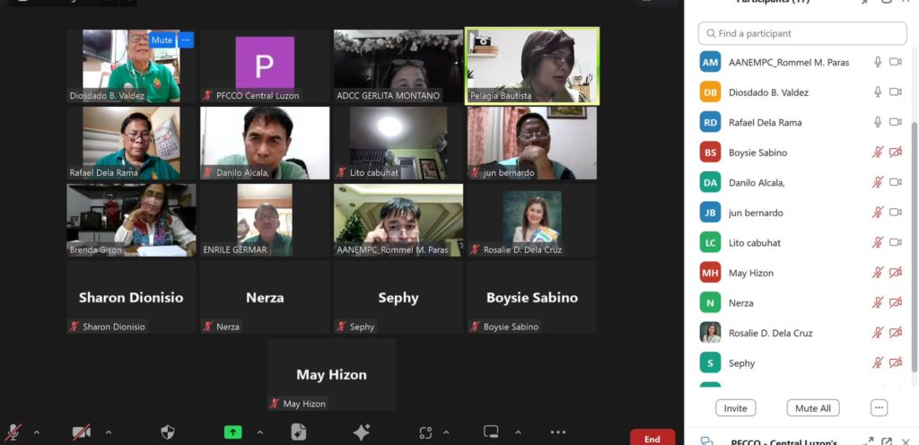Expand video settings arrow next to camera
Screen dimensions: 919x445
pyautogui.click(x=109, y=432)
